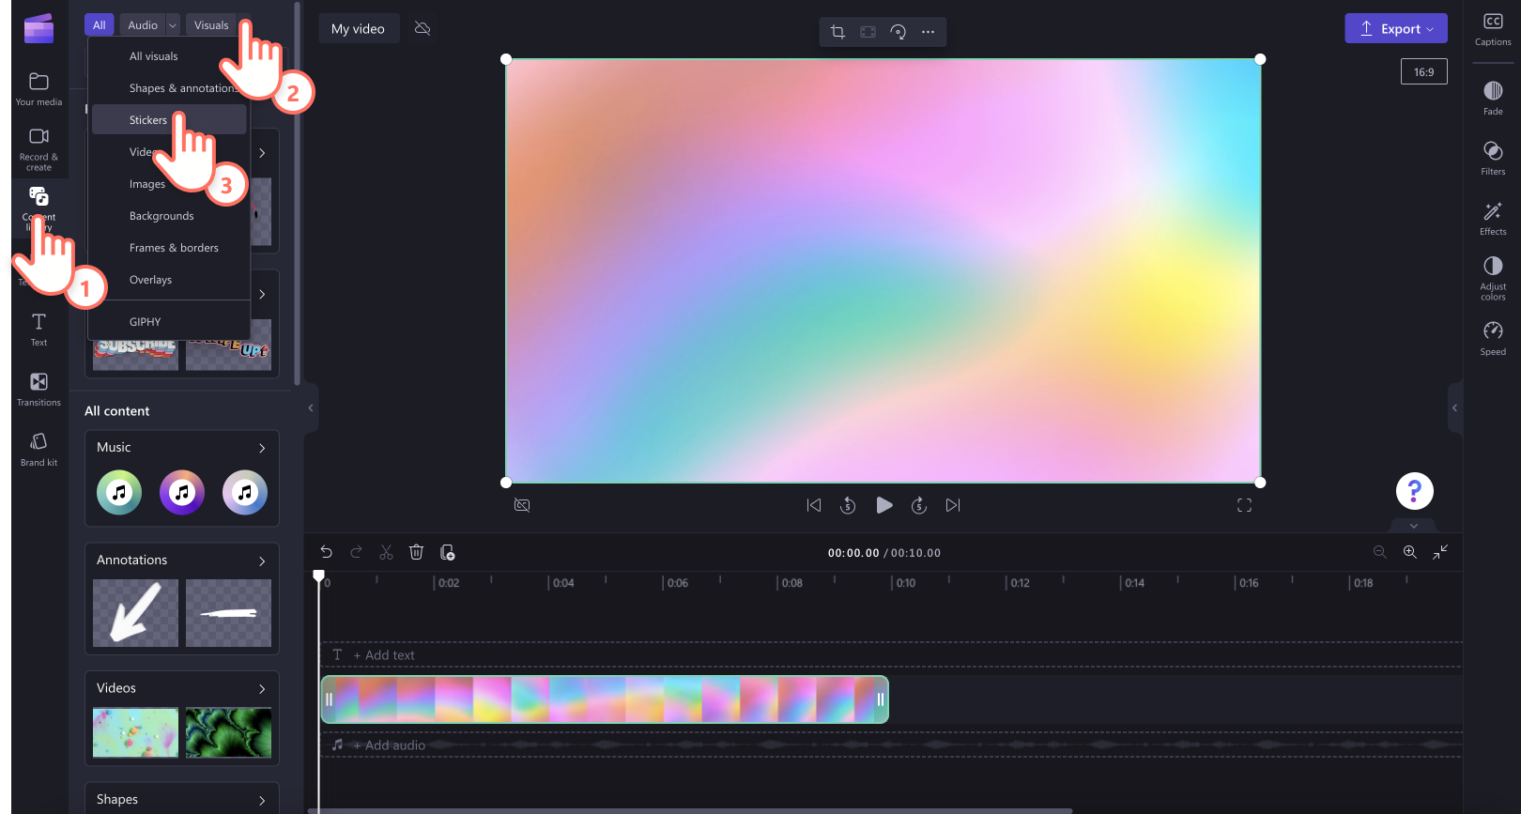Select the green fractal video thumbnail
Screen dimensions: 1521x814
click(228, 732)
